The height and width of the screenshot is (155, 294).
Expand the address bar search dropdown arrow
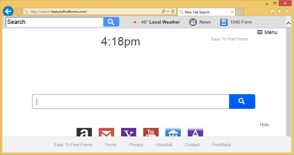168,12
